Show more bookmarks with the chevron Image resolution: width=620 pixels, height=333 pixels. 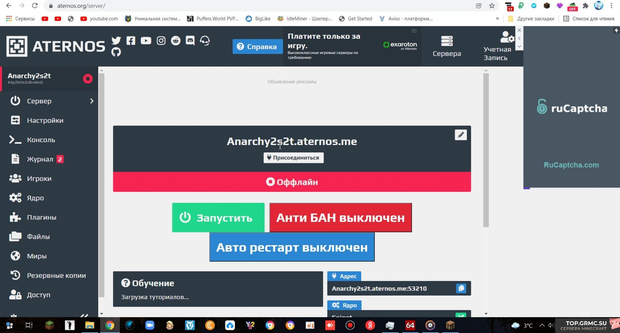[x=497, y=19]
